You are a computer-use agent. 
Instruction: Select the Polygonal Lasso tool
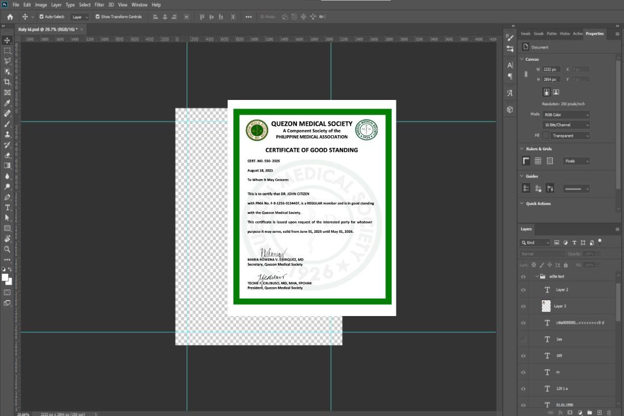tap(7, 61)
